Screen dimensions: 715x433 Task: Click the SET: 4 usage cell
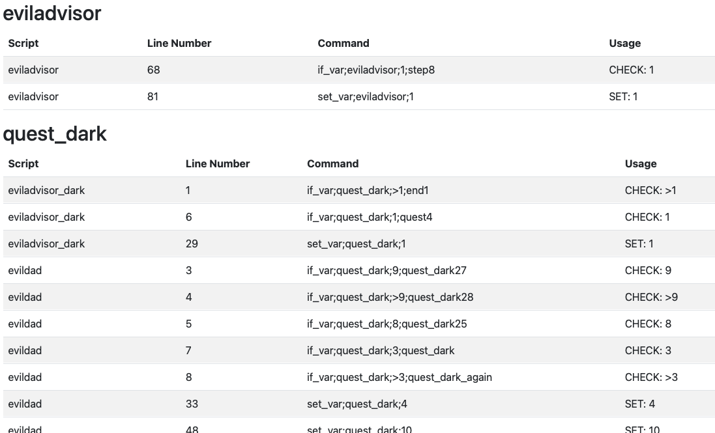[x=639, y=404]
